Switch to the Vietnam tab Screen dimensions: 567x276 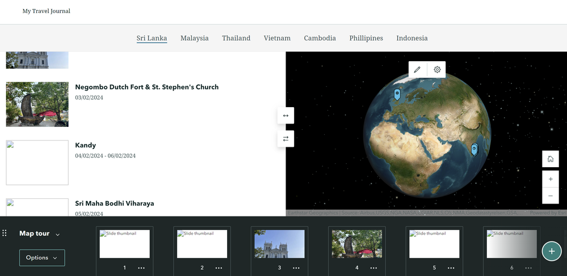(277, 38)
